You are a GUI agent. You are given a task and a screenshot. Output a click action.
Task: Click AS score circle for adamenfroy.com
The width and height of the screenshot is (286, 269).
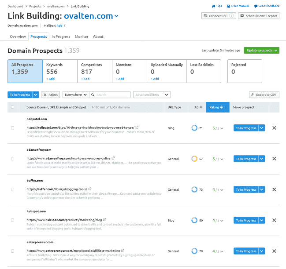[x=194, y=159]
